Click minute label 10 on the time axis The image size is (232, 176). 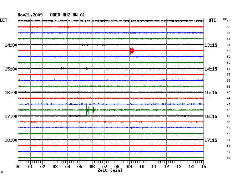(142, 166)
